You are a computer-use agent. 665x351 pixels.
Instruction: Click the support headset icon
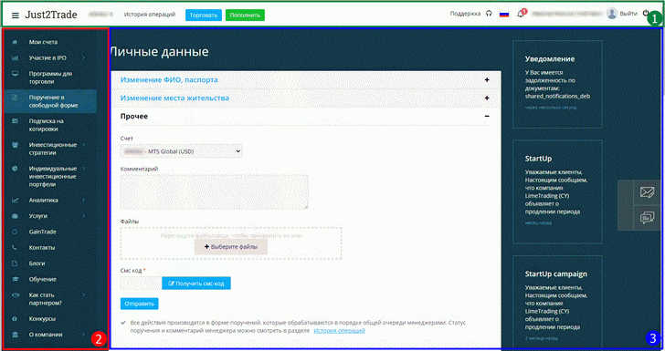[489, 14]
